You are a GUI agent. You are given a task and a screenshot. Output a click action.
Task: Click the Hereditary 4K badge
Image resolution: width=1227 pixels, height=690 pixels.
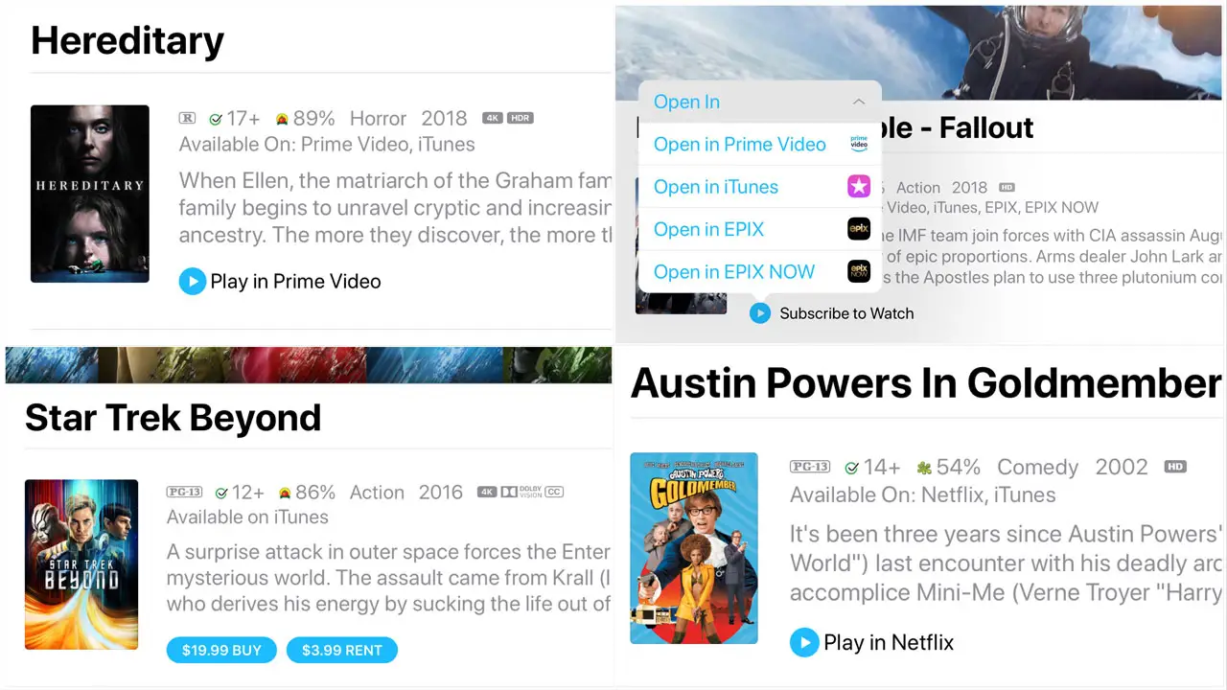coord(493,118)
